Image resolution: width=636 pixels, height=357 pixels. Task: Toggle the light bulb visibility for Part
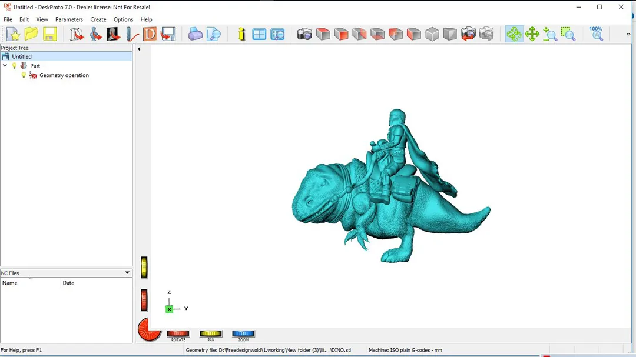point(15,66)
